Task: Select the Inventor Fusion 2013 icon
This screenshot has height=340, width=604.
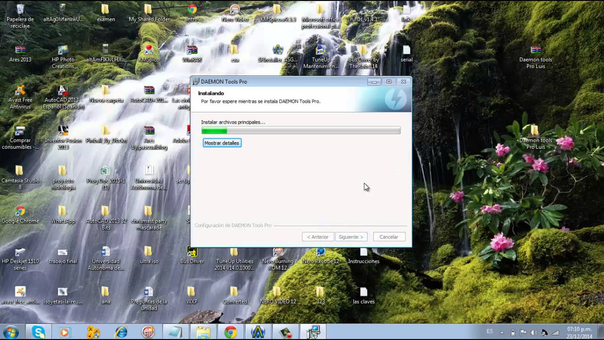Action: (63, 137)
